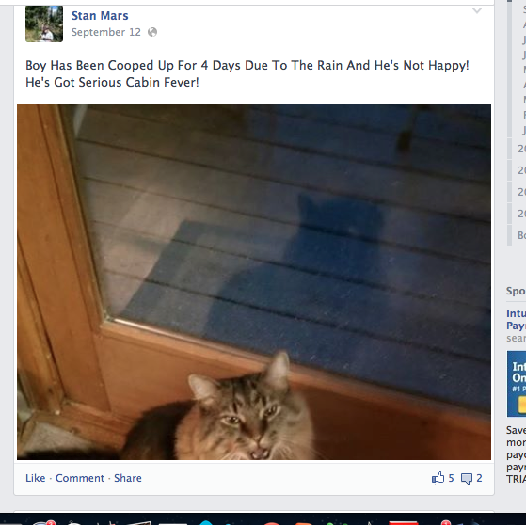Open the speech bubble icon showing 2 comments

click(x=467, y=478)
